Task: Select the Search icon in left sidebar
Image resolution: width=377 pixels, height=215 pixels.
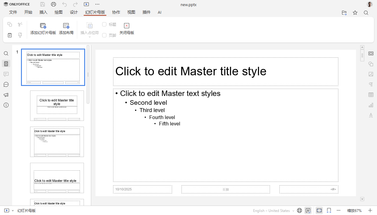Action: (x=6, y=53)
